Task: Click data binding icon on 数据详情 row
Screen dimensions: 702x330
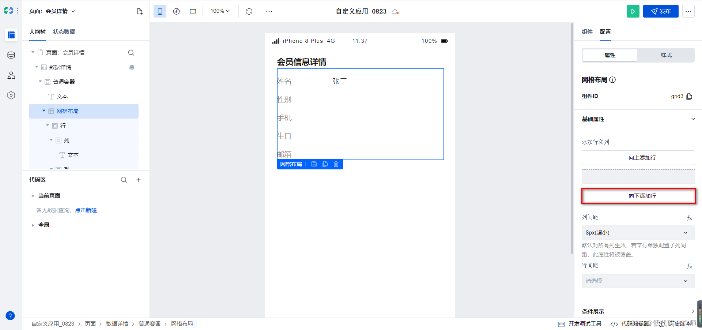Action: (132, 67)
